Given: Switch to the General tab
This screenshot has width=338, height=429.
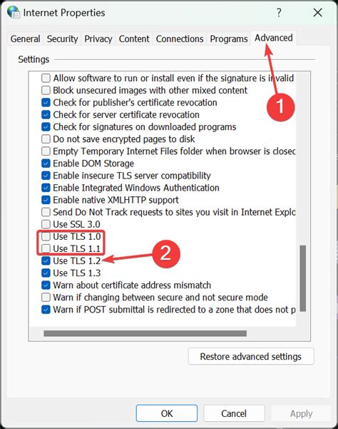Looking at the screenshot, I should coord(25,39).
